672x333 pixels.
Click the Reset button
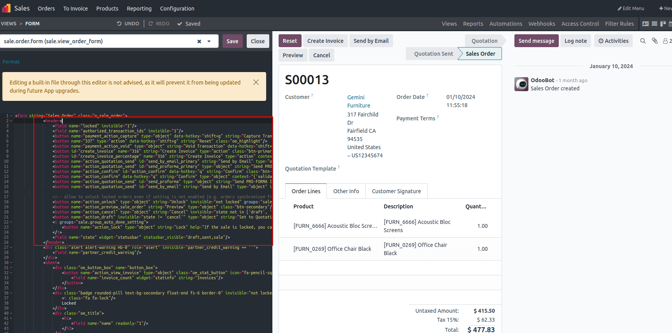coord(290,41)
